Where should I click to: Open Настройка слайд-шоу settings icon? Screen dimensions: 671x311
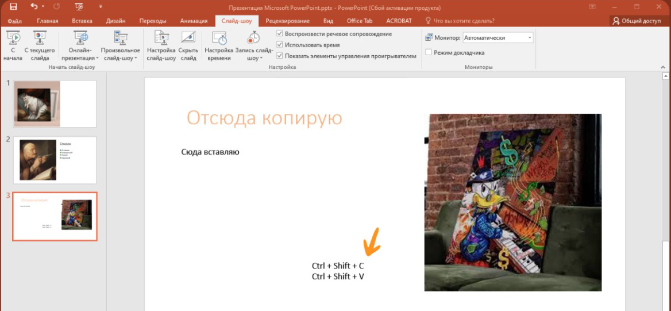click(161, 38)
